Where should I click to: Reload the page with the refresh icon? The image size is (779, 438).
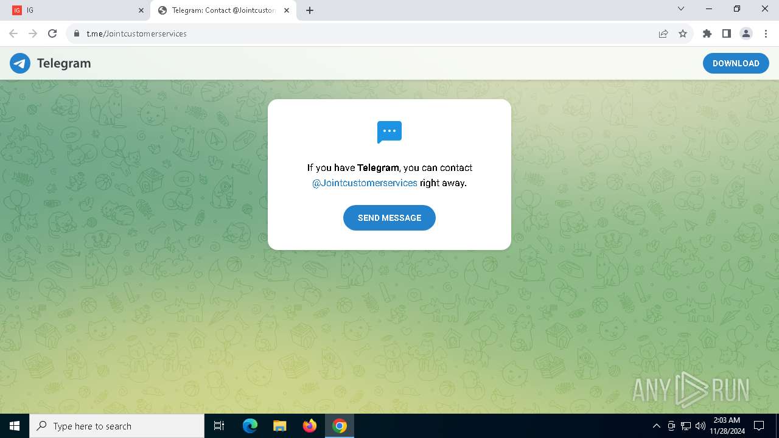click(52, 33)
